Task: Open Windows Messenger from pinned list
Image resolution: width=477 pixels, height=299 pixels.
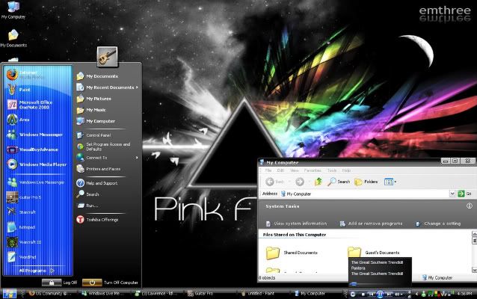Action: 38,135
